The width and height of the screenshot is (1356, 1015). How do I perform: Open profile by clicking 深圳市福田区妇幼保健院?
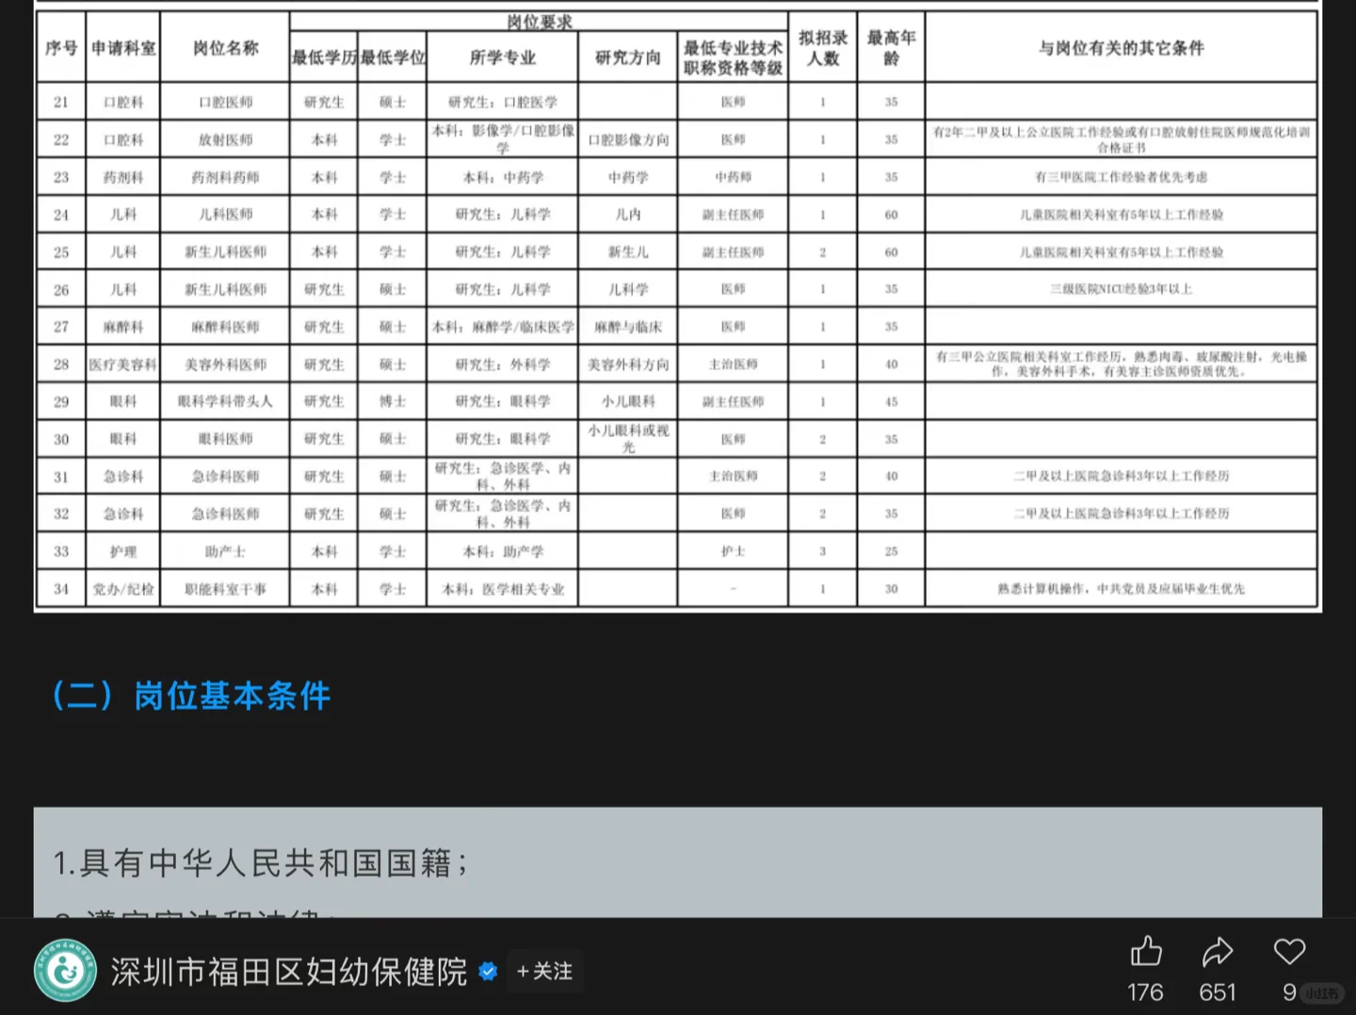pos(288,971)
